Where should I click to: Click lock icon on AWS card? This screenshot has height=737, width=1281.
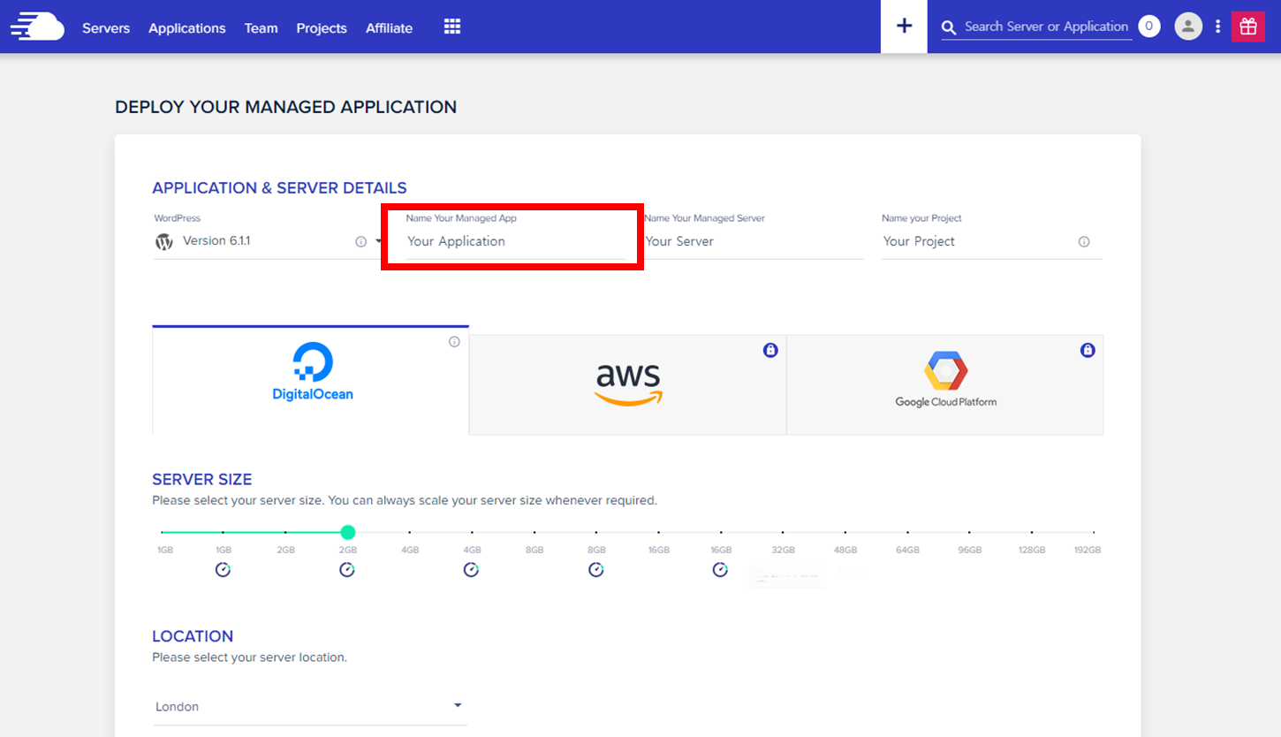(770, 351)
